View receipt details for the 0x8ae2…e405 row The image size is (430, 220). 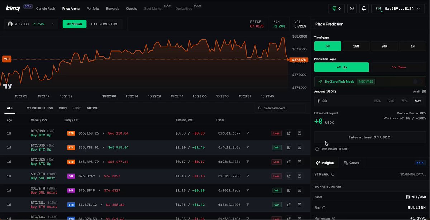click(x=300, y=205)
